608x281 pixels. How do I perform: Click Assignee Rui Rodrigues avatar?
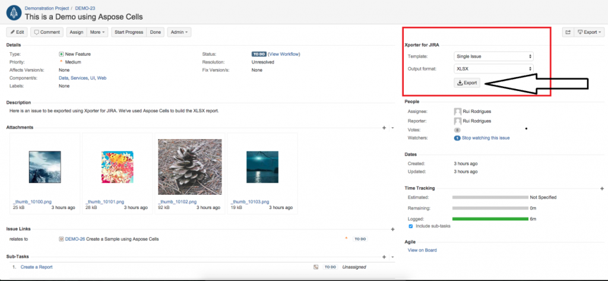[458, 112]
